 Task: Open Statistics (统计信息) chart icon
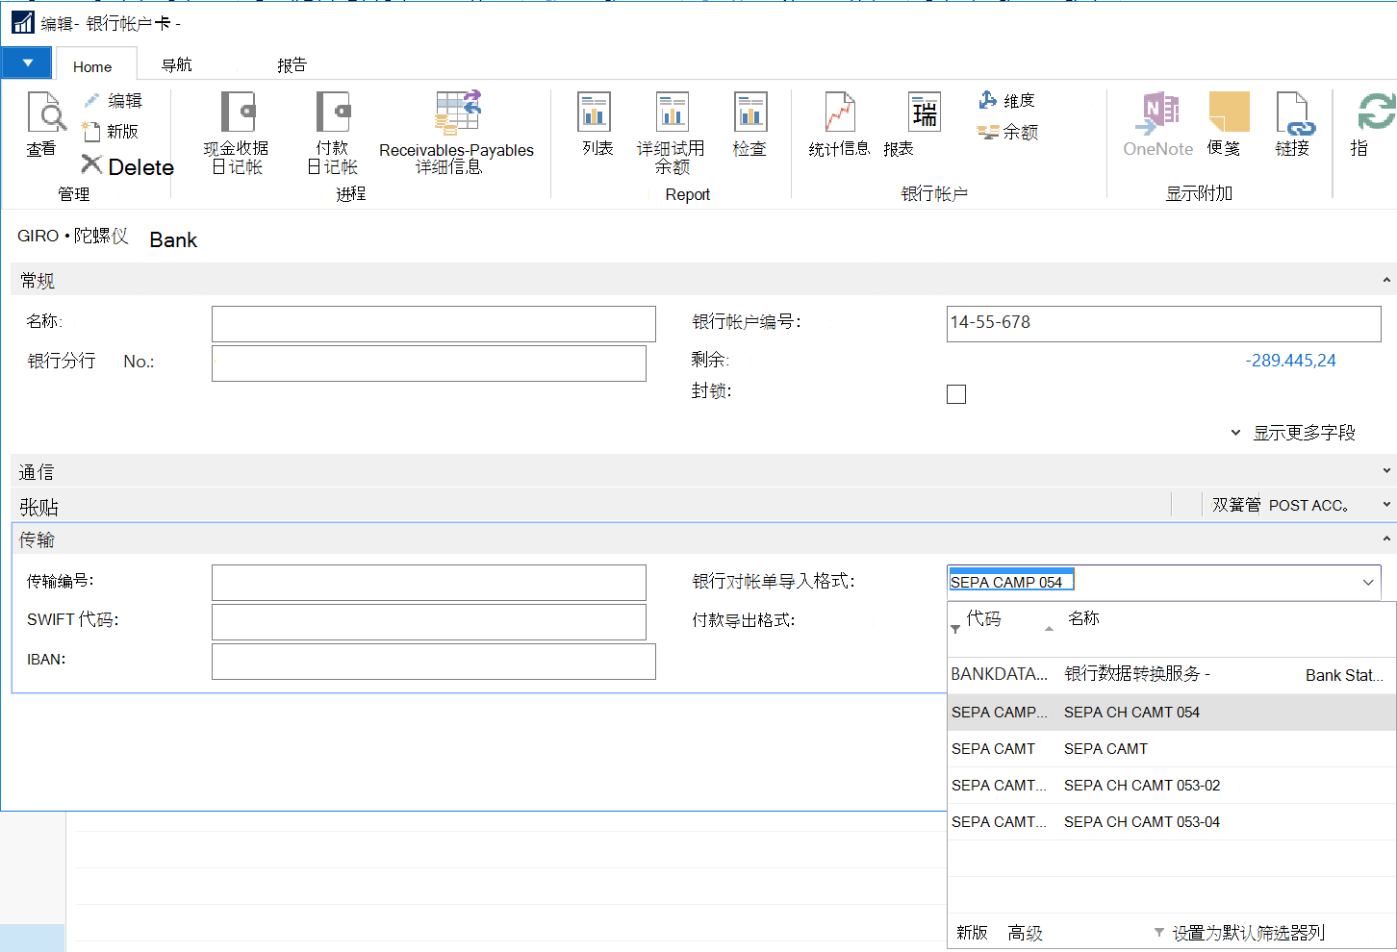click(x=840, y=113)
